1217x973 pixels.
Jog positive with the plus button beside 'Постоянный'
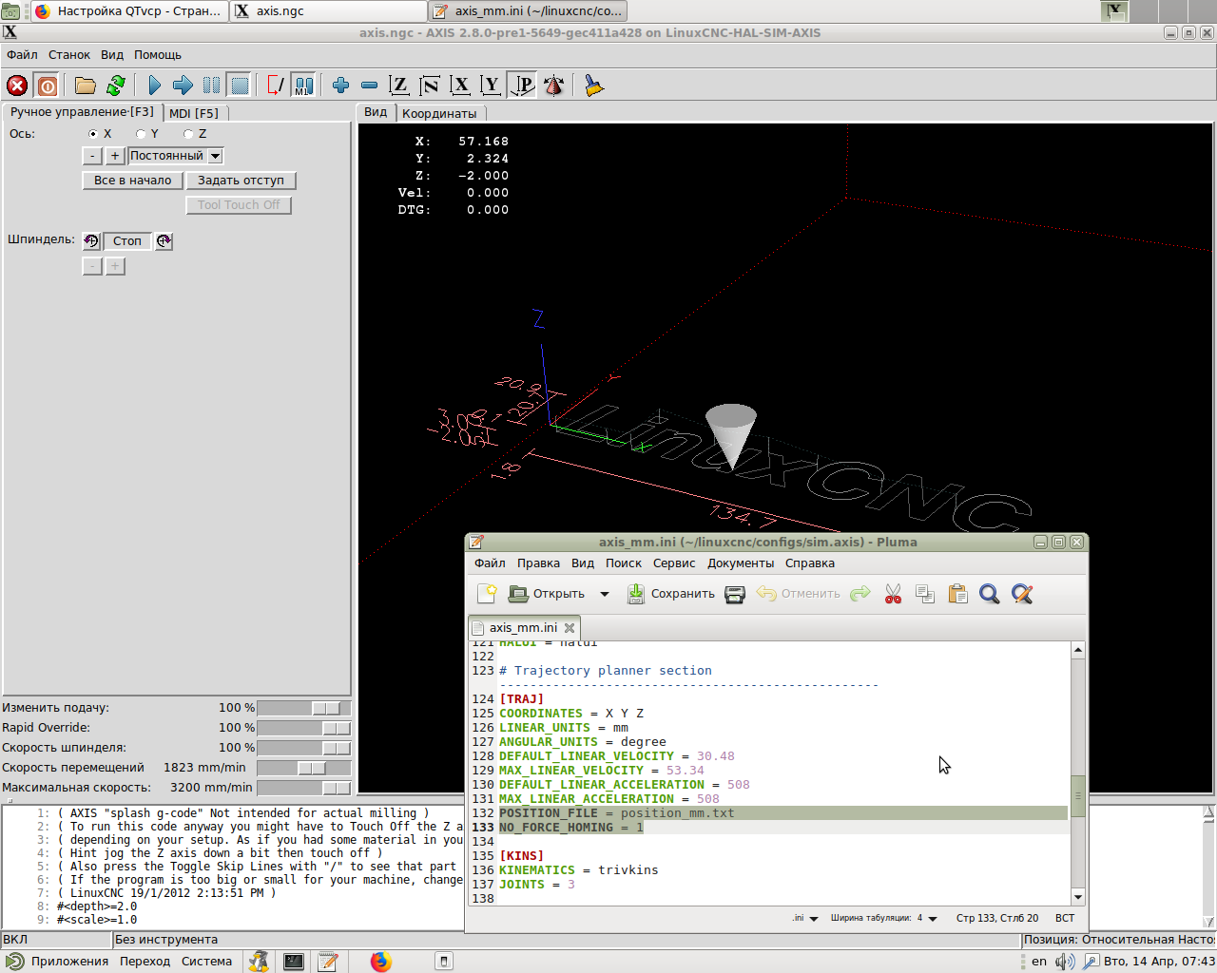(115, 156)
